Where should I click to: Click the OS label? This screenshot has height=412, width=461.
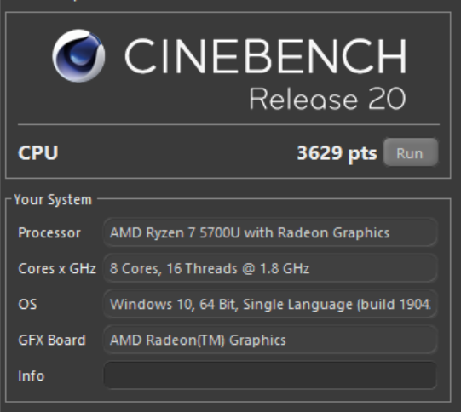tap(27, 304)
